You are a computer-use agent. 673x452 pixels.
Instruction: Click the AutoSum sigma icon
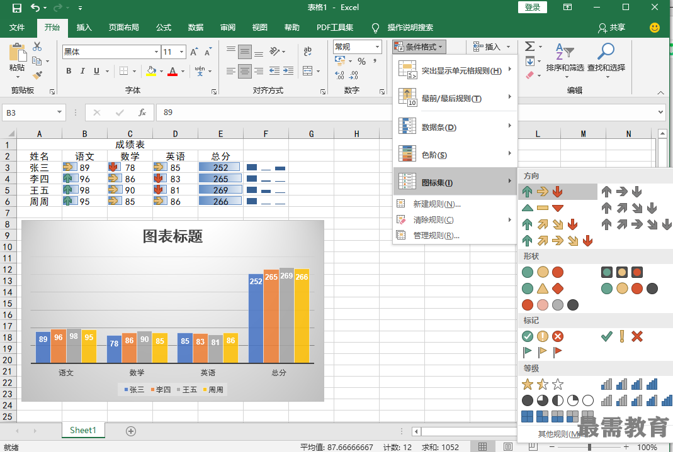(x=530, y=47)
